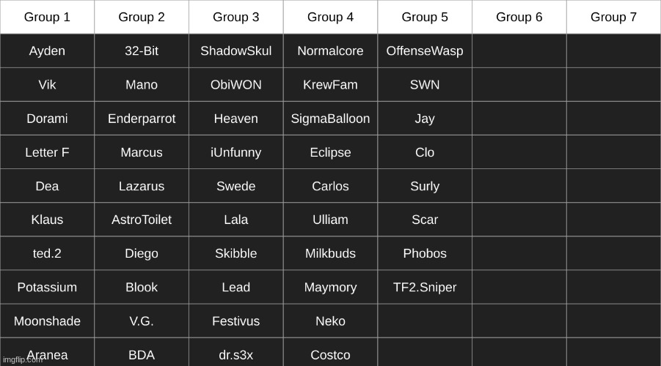Select the Ayden cell in Group 1
661x366 pixels.
coord(47,51)
